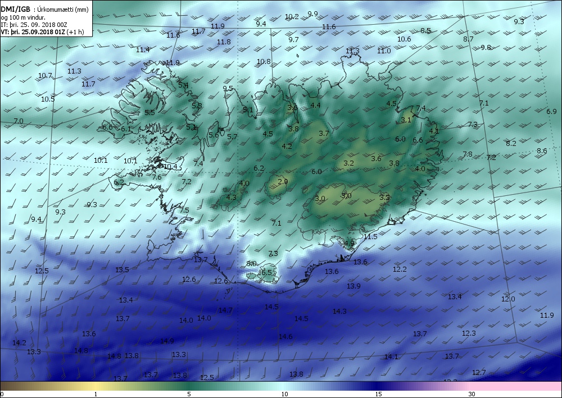Click the 7.6 value on the map
The image size is (562, 398).
(157, 177)
